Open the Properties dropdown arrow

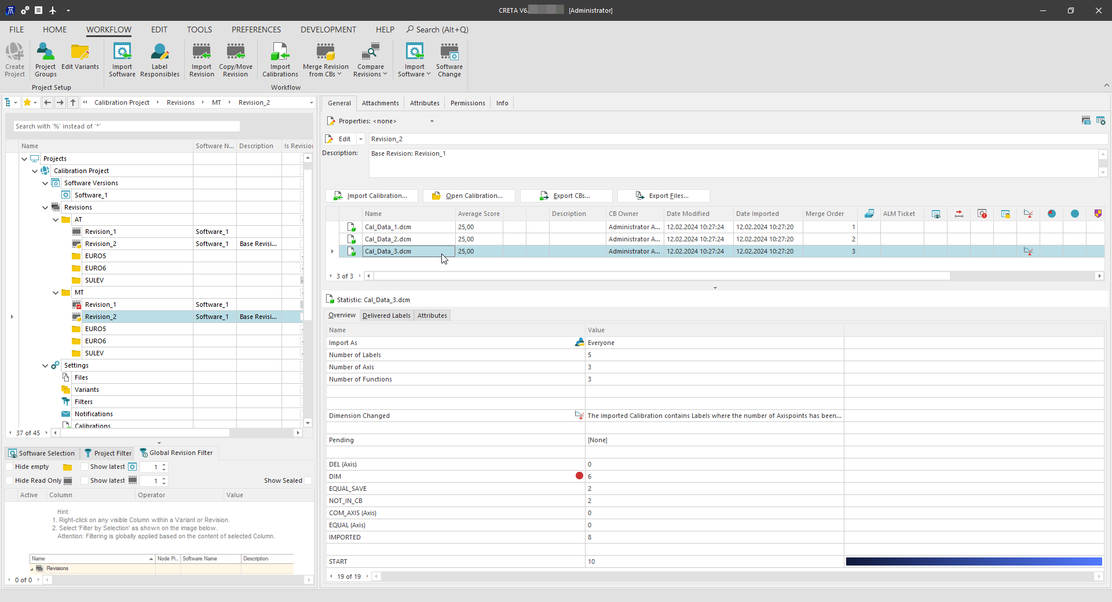[x=431, y=122]
